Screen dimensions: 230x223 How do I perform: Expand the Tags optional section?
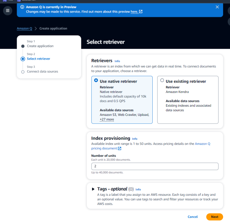coord(93,189)
